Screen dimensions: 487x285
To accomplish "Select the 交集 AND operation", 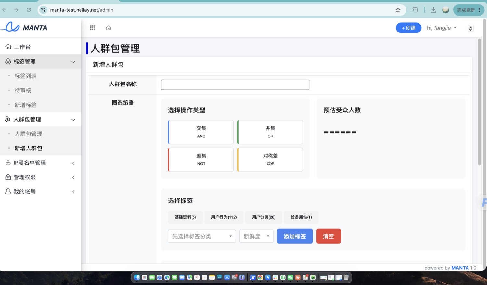I will (201, 132).
